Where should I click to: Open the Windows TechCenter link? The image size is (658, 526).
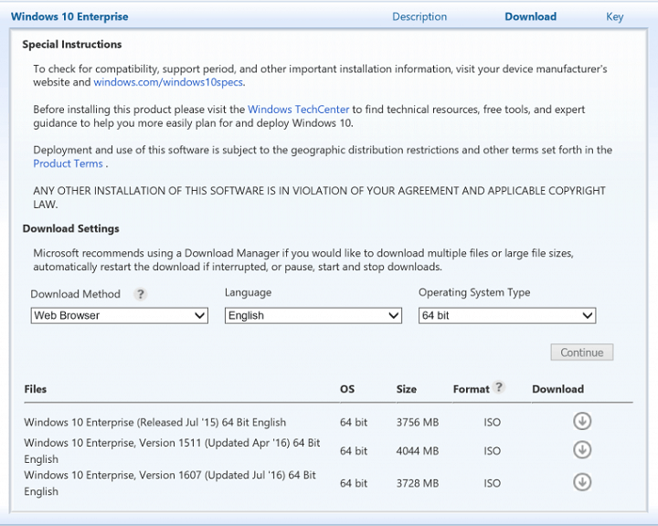point(298,110)
